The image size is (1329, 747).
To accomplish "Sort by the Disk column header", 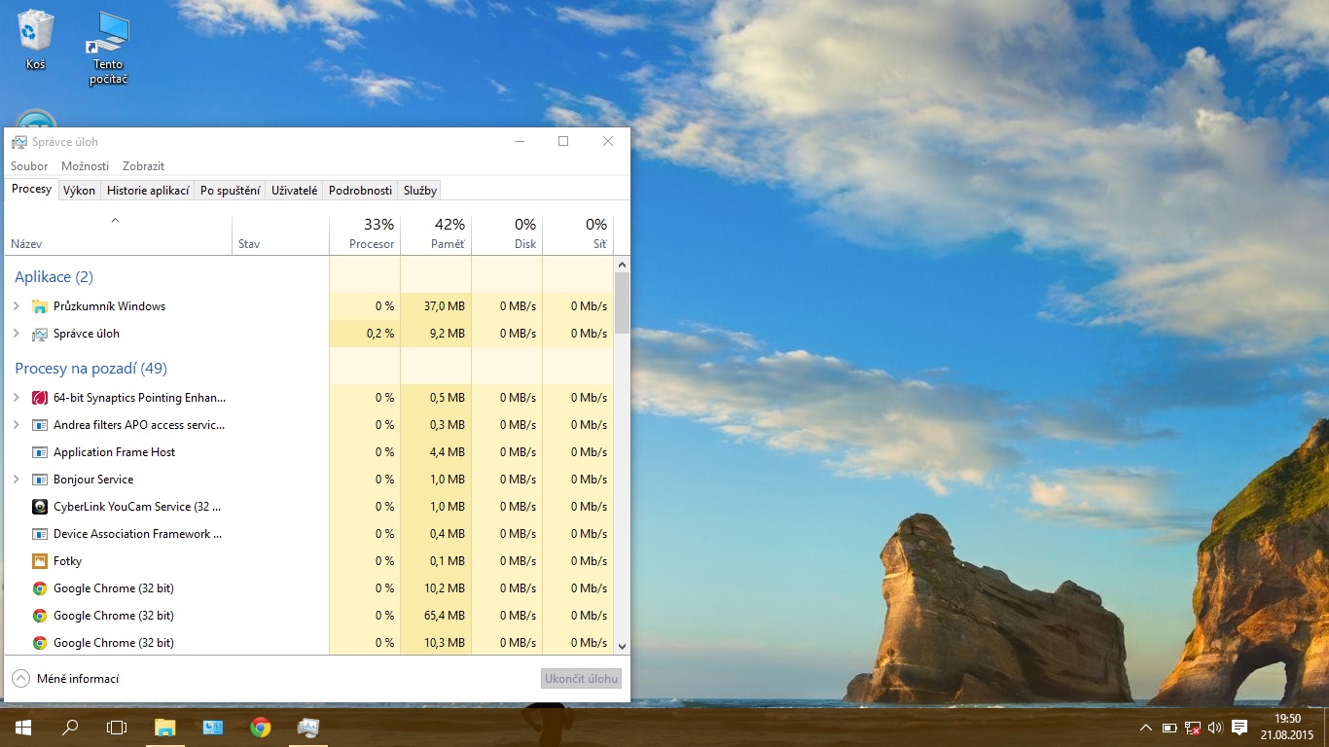I will pos(507,233).
